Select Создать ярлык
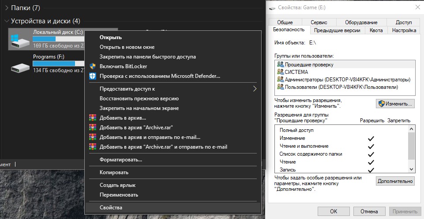Image resolution: width=424 pixels, height=219 pixels. [117, 185]
